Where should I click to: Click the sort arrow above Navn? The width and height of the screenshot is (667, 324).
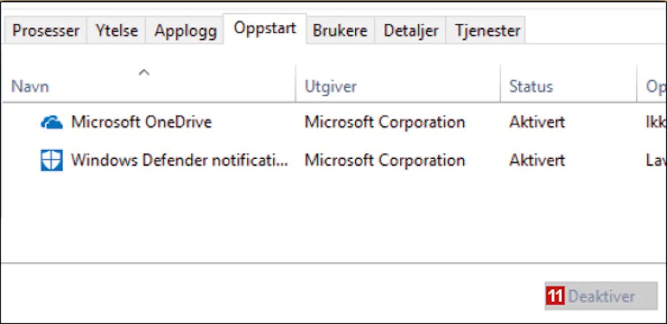pyautogui.click(x=144, y=72)
